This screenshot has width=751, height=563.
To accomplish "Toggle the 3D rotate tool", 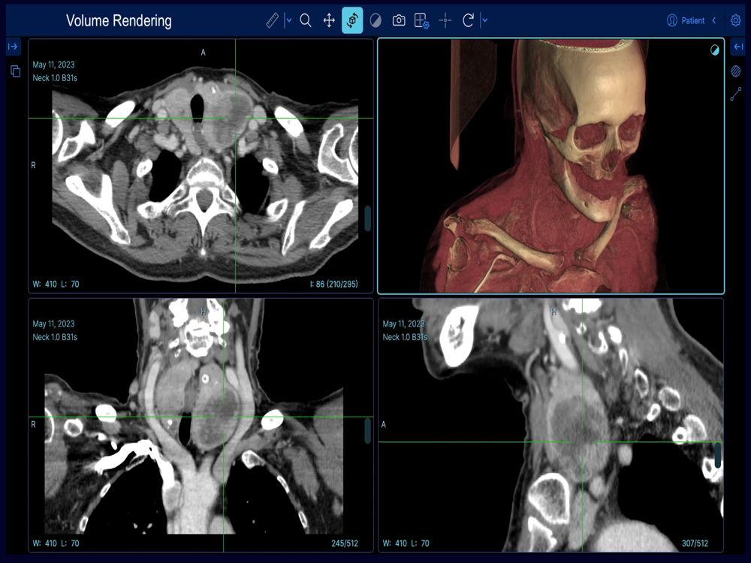I will click(352, 20).
